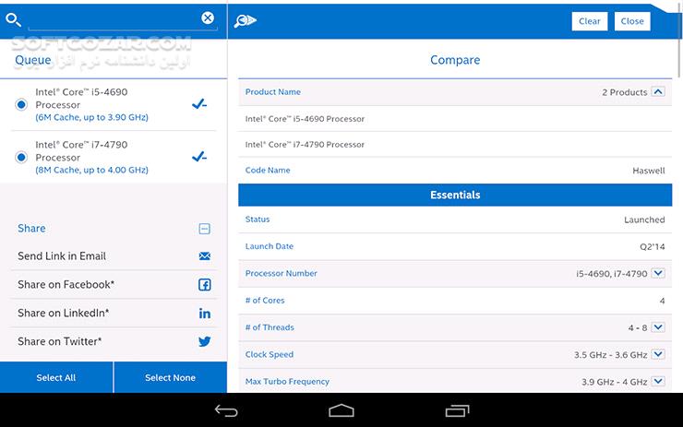Expand the Processor Number dropdown arrow
Screen dimensions: 683x427
point(658,273)
